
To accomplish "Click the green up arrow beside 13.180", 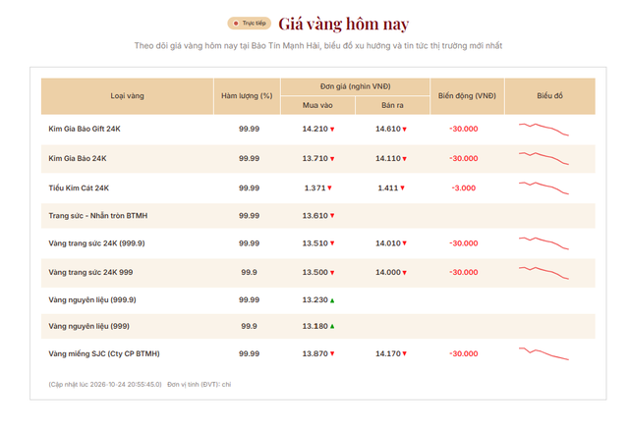I will (x=332, y=327).
